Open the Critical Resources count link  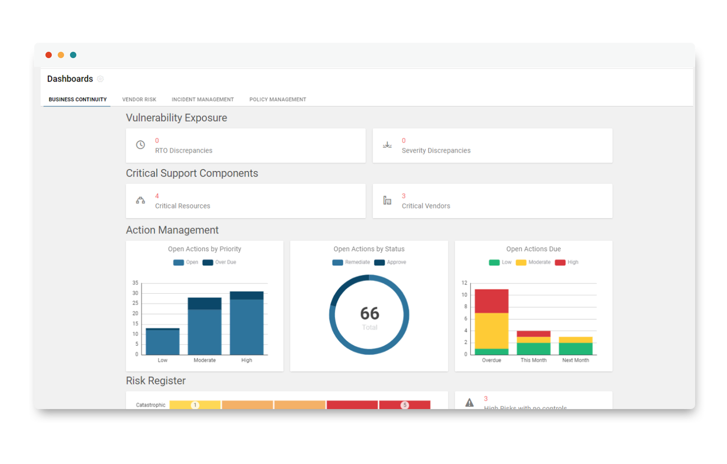[x=157, y=196]
